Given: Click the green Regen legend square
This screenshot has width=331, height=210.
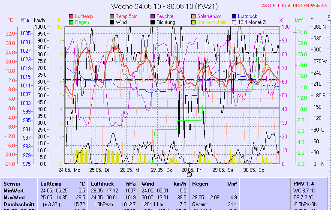Looking at the screenshot, I should pos(71,22).
